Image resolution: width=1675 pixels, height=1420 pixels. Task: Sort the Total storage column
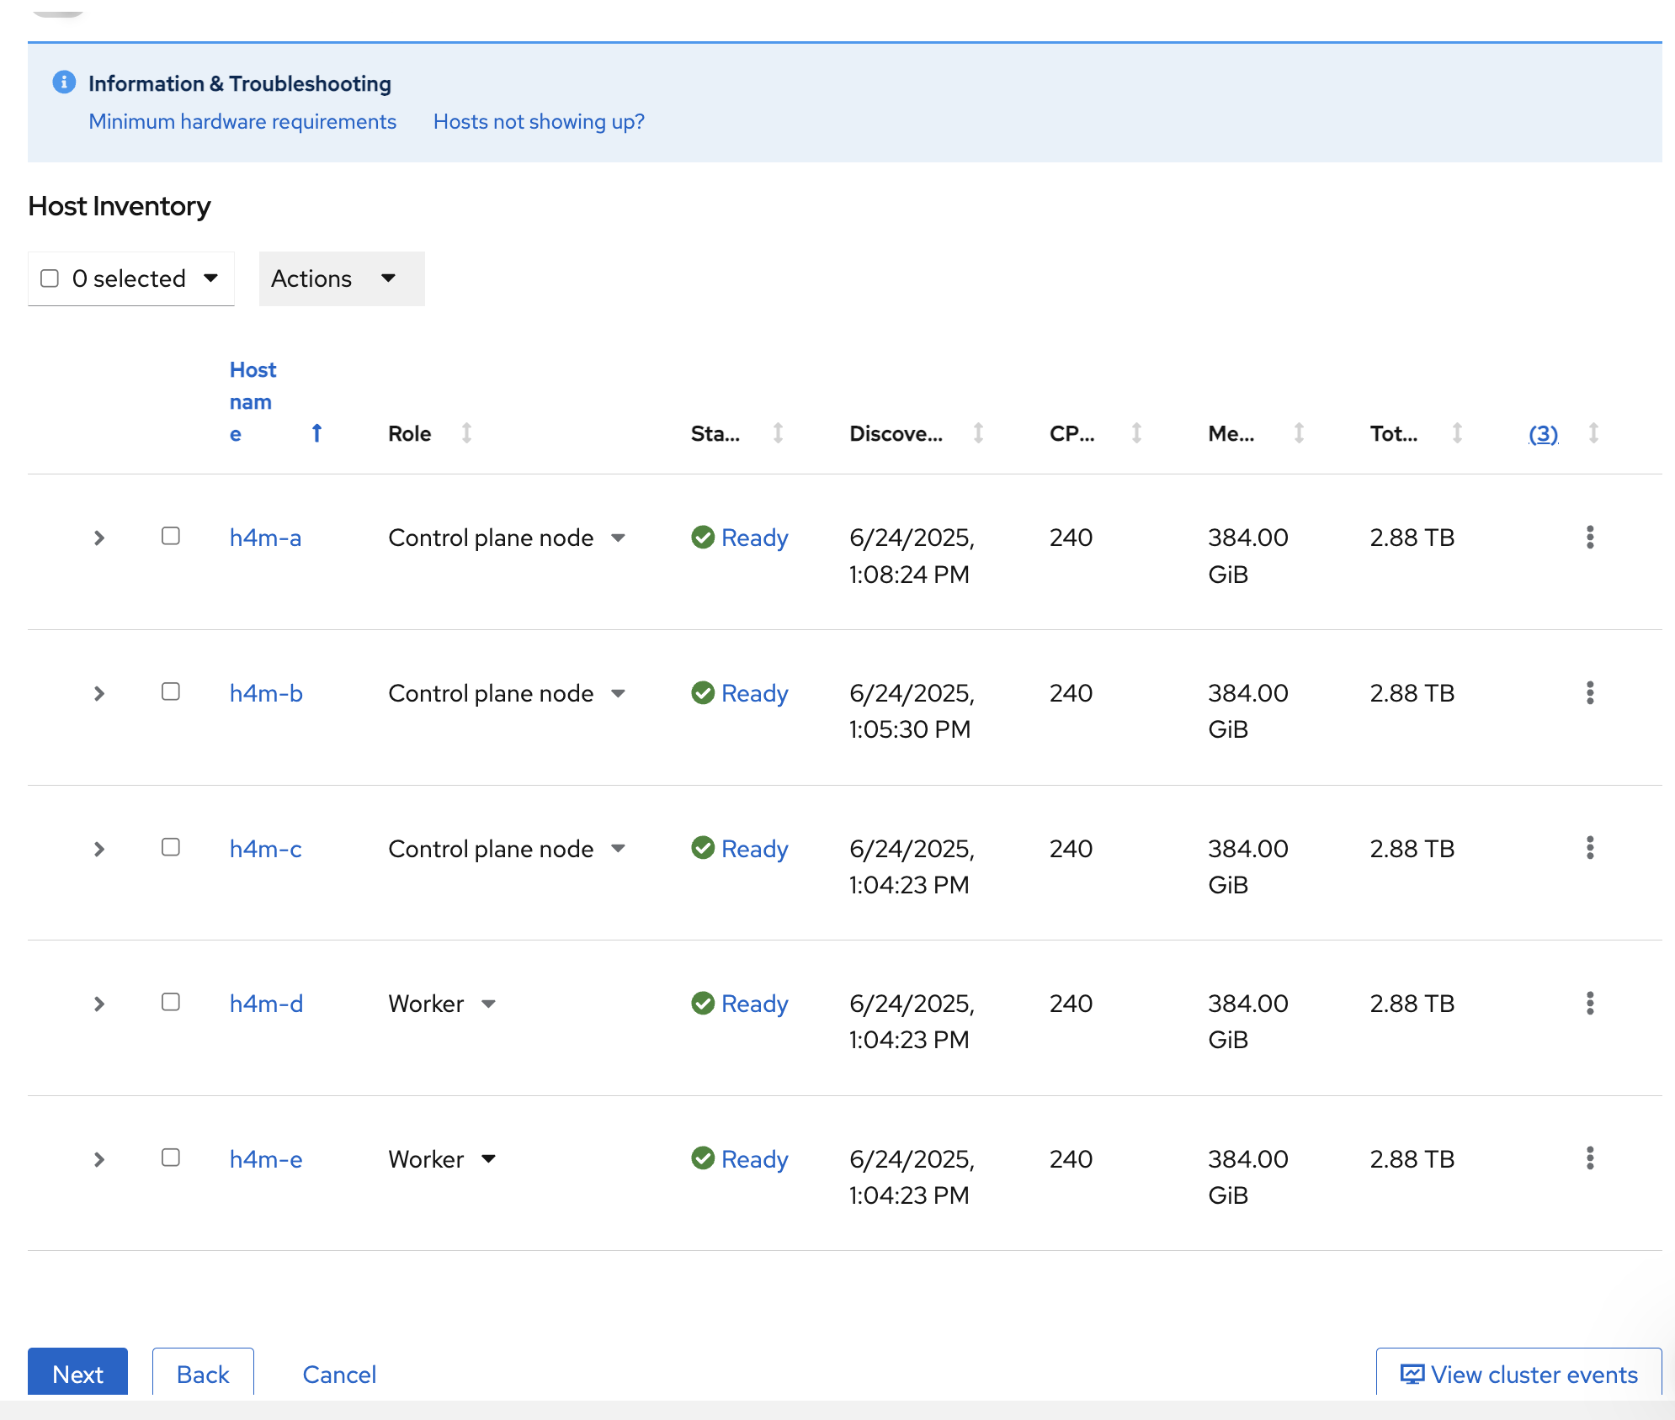(1457, 433)
